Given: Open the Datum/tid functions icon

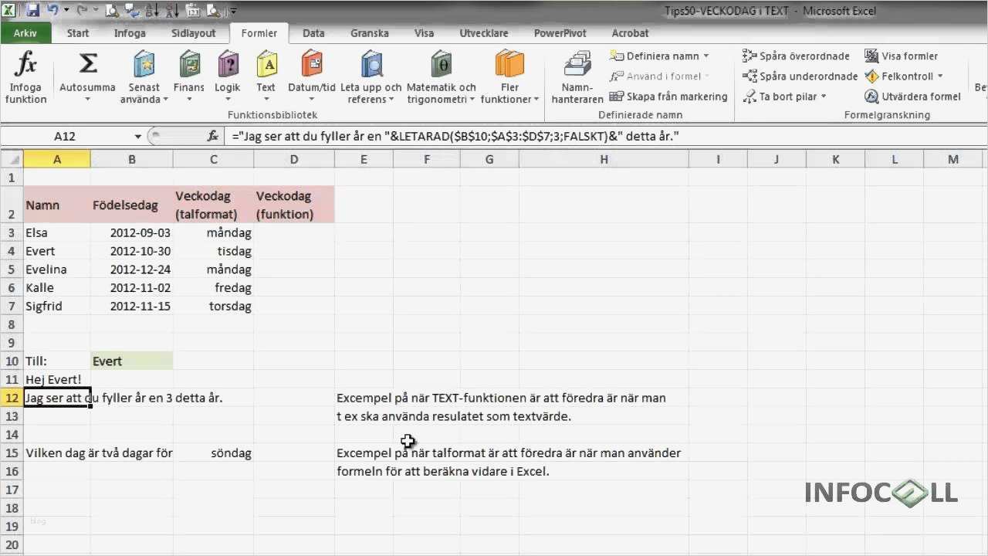Looking at the screenshot, I should click(311, 73).
